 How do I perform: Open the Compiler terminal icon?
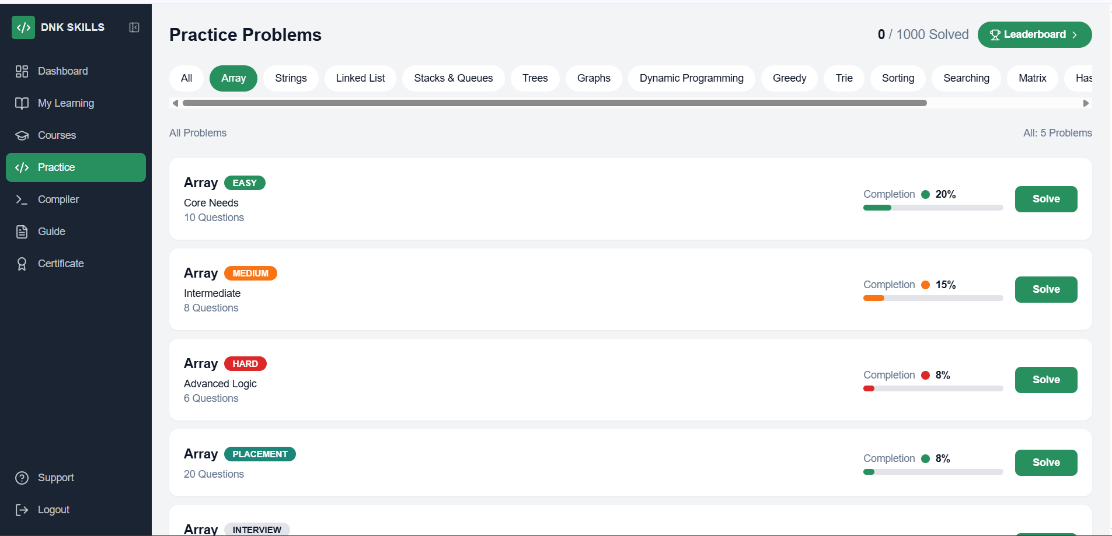[22, 199]
